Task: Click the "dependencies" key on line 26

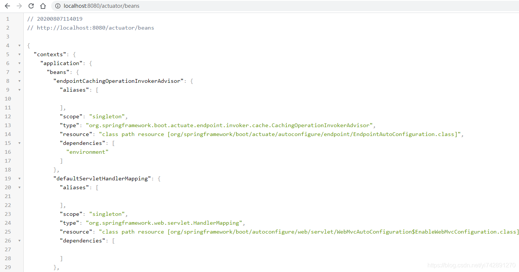Action: (83, 241)
